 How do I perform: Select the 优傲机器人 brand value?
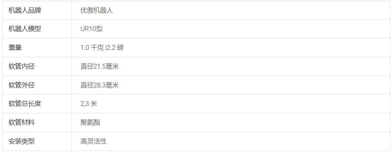click(x=97, y=10)
